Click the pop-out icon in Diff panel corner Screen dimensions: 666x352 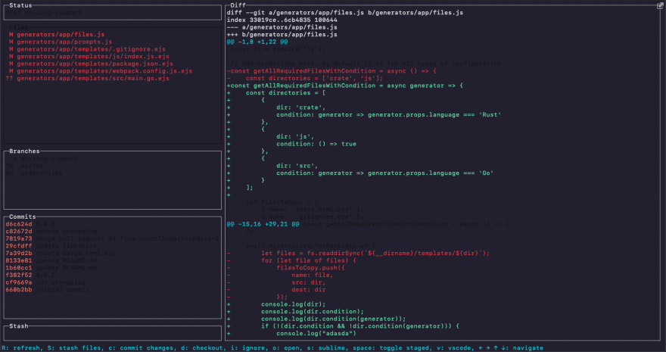pyautogui.click(x=661, y=5)
